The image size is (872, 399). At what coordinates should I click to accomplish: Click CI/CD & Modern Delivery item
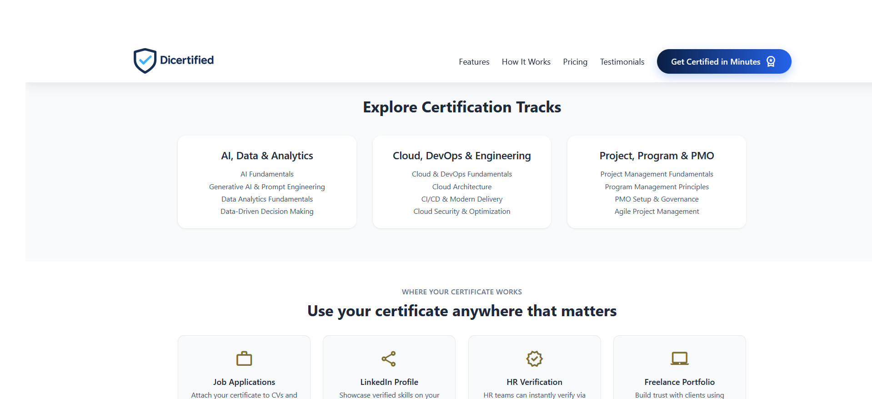coord(461,199)
